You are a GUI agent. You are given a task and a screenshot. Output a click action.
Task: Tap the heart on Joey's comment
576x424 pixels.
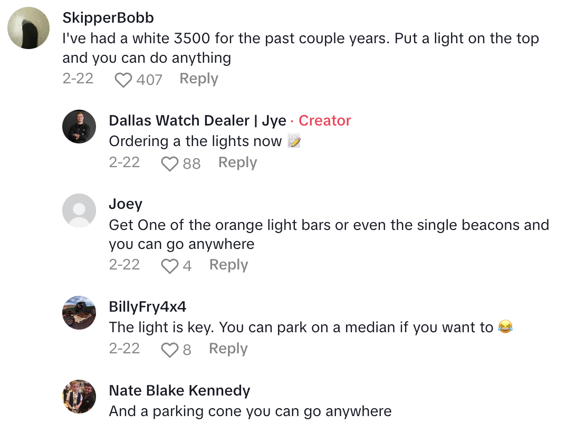pos(169,266)
